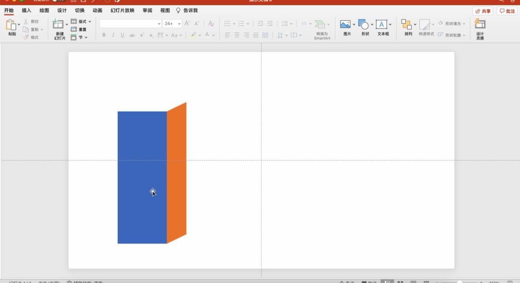The image size is (520, 283).
Task: Select the Text Box (文本框) tool
Action: [381, 25]
